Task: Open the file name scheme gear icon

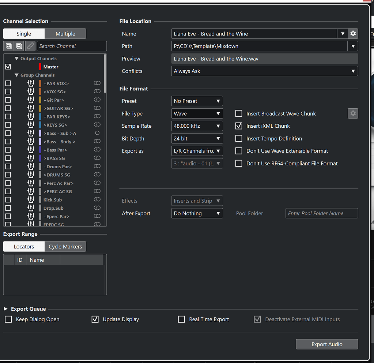Action: 352,33
